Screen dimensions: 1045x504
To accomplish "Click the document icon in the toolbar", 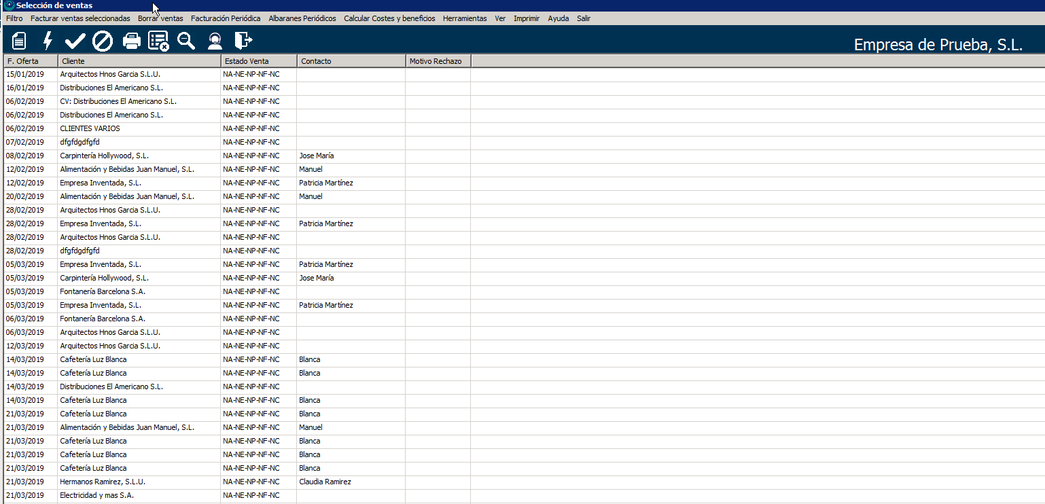I will pyautogui.click(x=19, y=41).
